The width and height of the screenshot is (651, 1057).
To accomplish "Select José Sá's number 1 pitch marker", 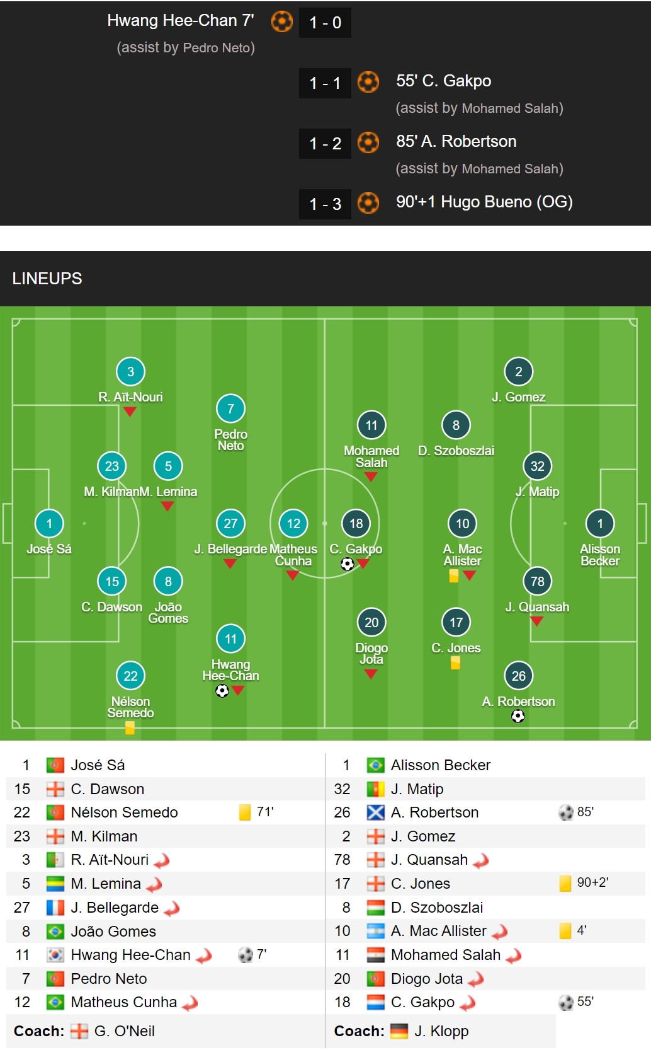I will coord(49,523).
